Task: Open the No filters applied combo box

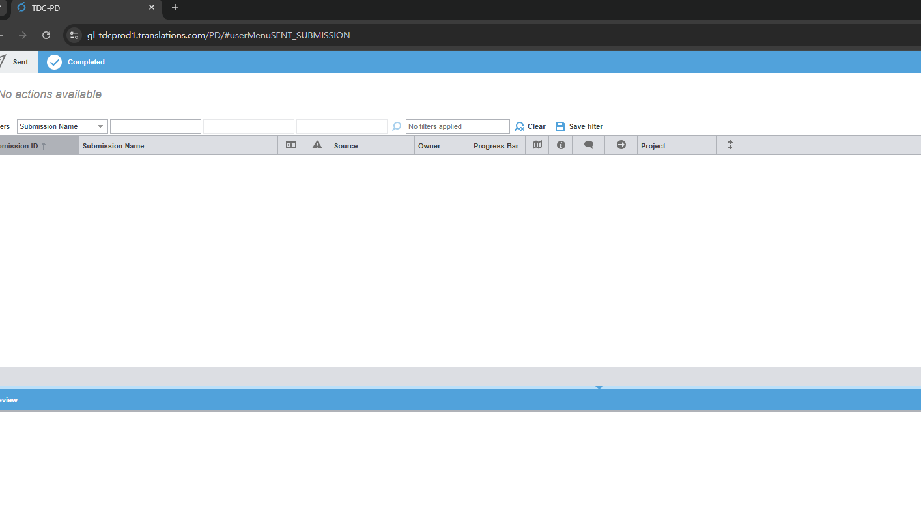Action: (457, 126)
